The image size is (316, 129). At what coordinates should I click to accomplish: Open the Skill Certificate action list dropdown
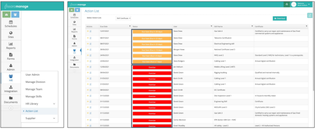[x=123, y=18]
